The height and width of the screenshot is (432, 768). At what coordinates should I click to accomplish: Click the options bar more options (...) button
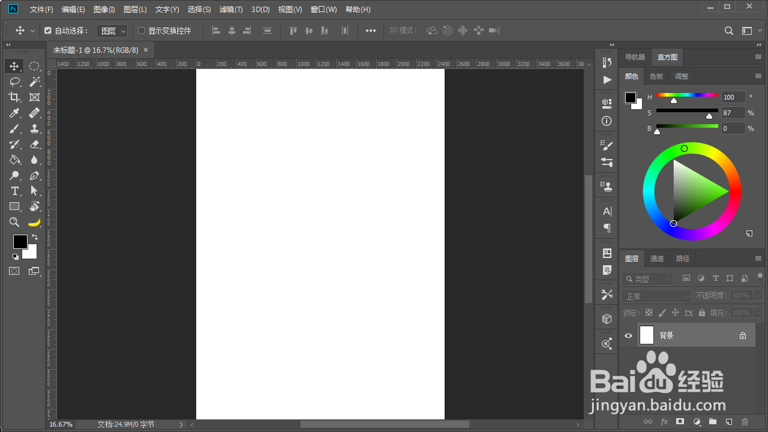tap(370, 30)
